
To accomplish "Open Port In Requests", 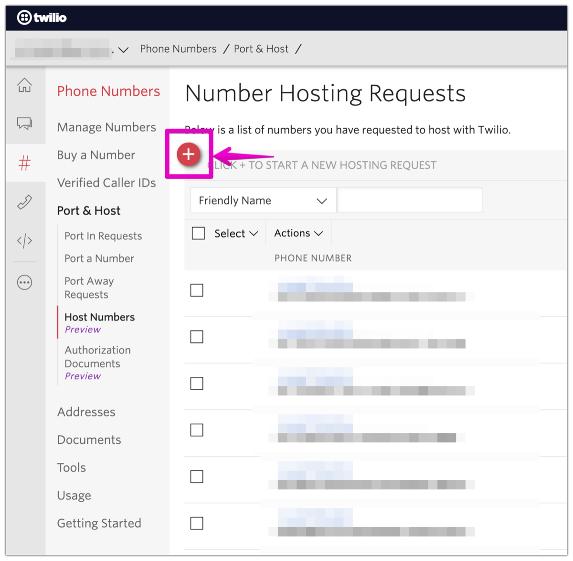I will pos(103,236).
